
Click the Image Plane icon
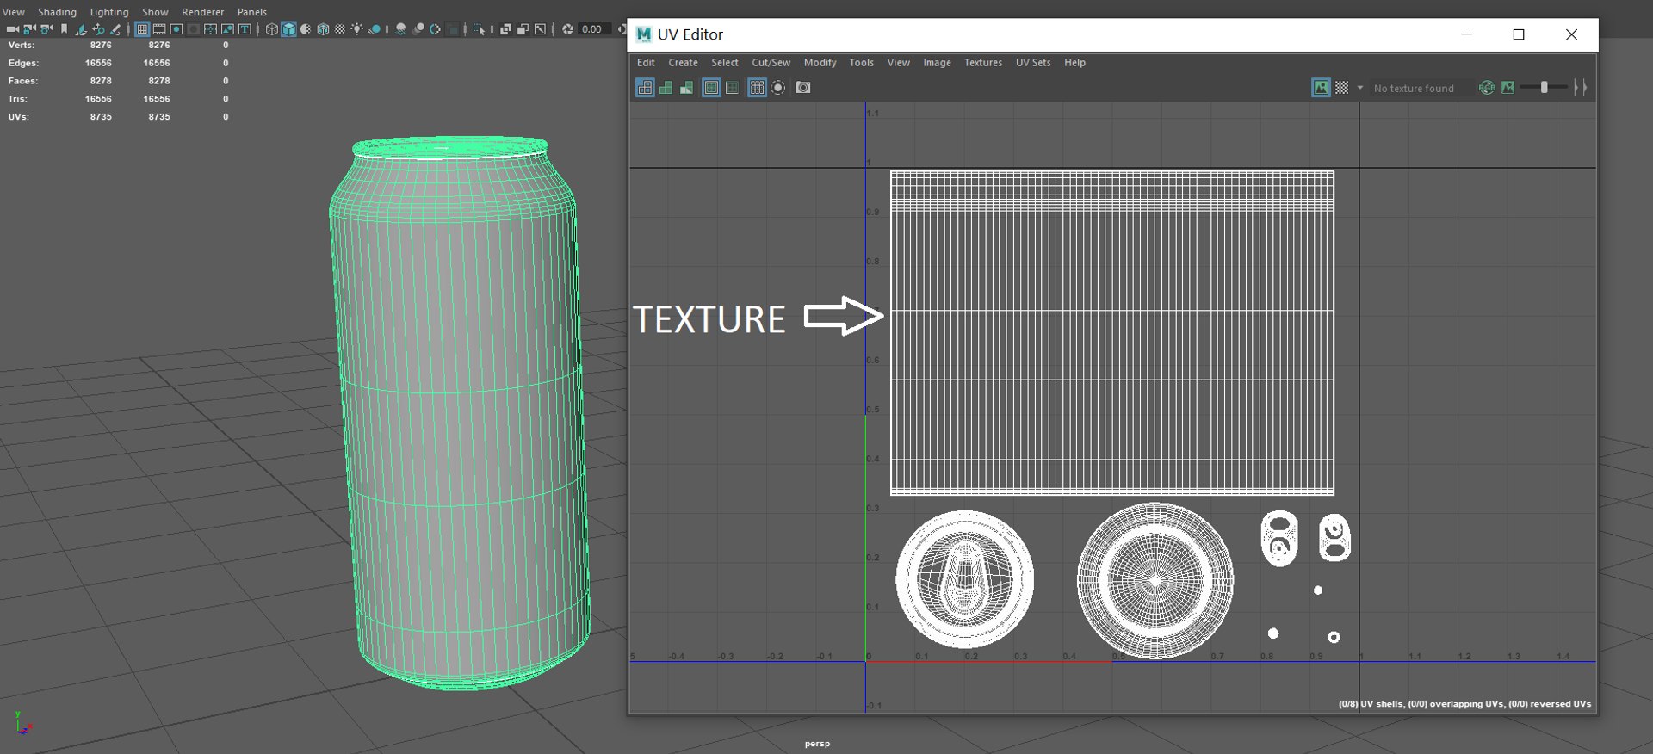pyautogui.click(x=81, y=29)
